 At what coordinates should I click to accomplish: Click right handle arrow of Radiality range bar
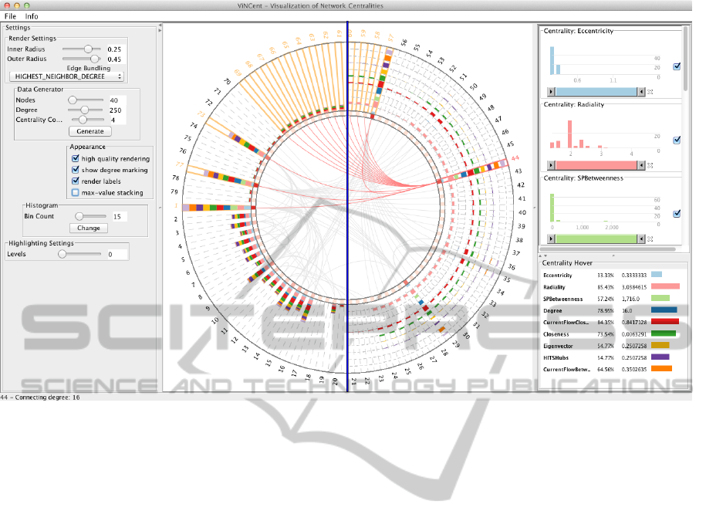(x=642, y=165)
